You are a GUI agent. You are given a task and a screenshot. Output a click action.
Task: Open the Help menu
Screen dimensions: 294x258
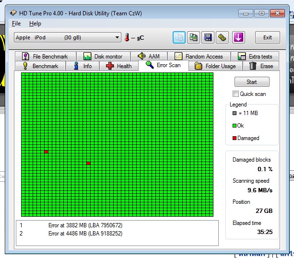pos(35,23)
